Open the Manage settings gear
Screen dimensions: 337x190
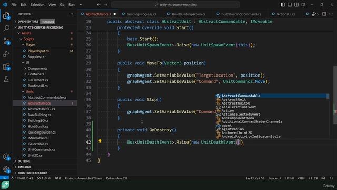pos(6,169)
